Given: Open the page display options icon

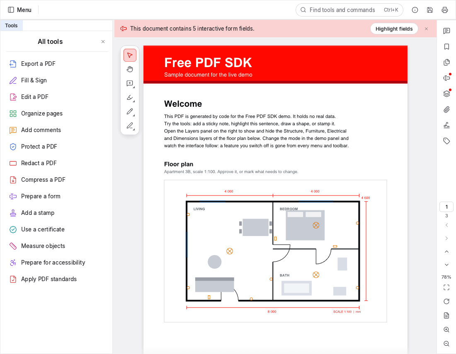Looking at the screenshot, I should (446, 315).
